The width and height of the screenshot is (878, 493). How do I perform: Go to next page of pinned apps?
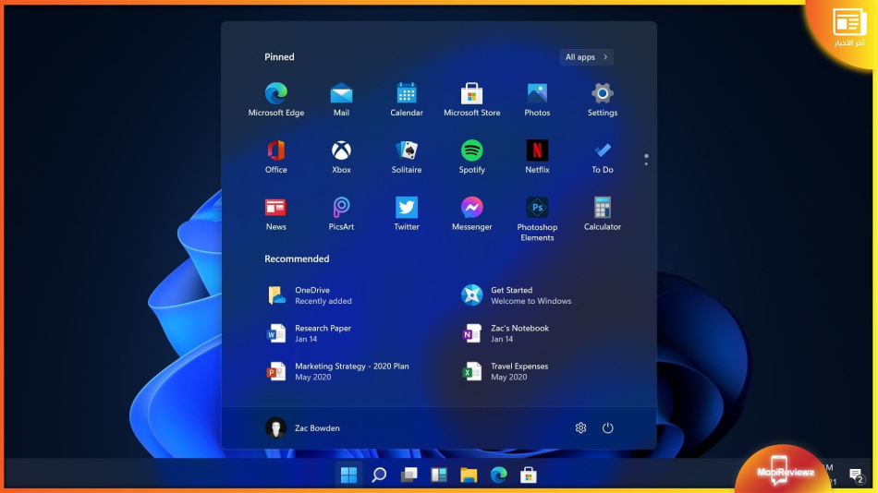[646, 163]
